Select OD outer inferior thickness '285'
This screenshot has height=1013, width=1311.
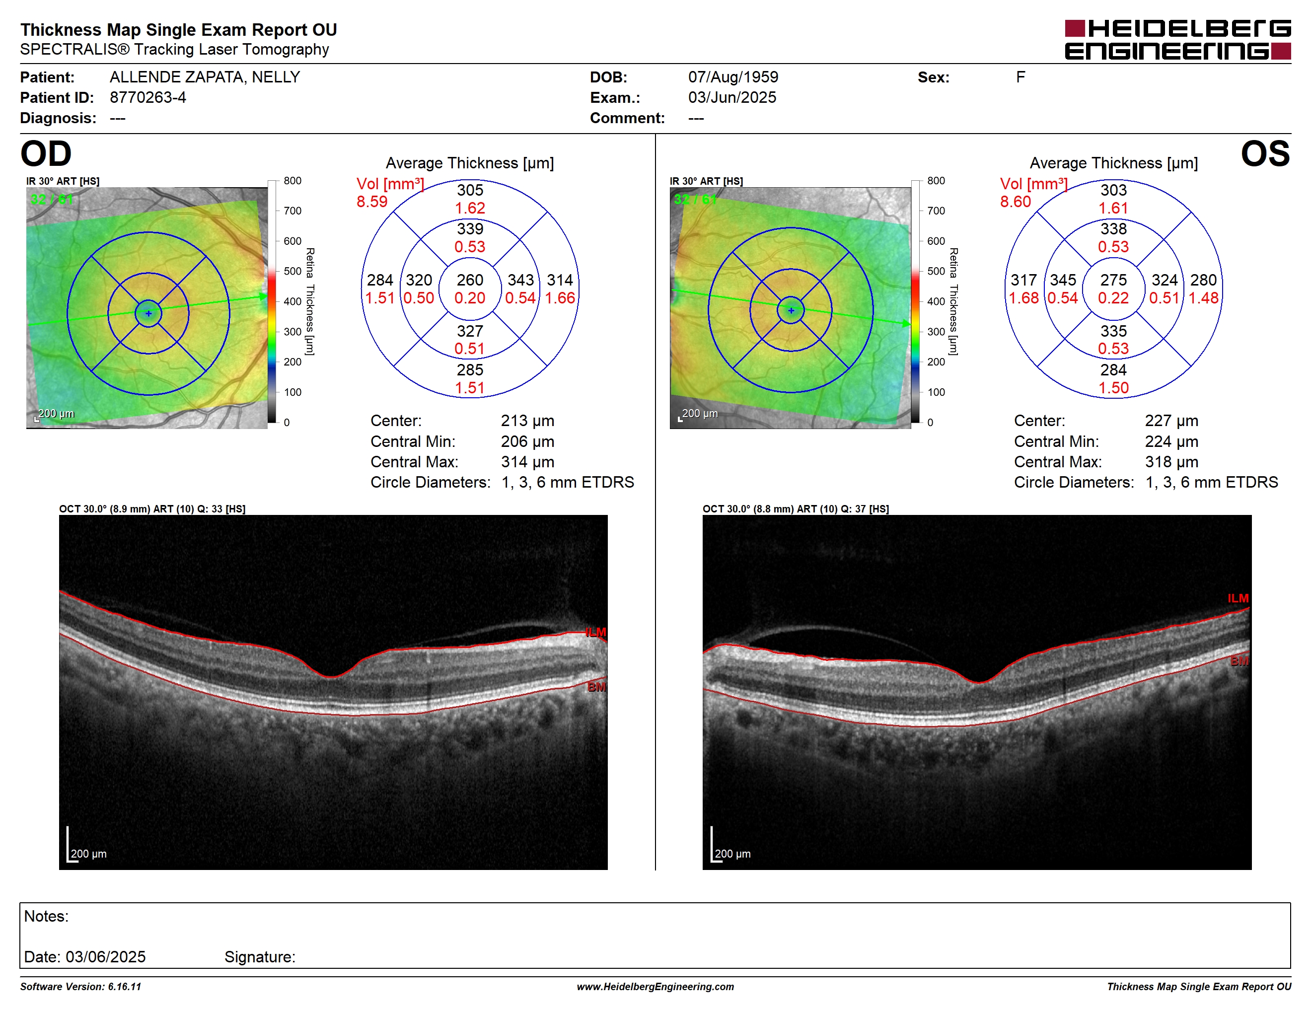[470, 369]
